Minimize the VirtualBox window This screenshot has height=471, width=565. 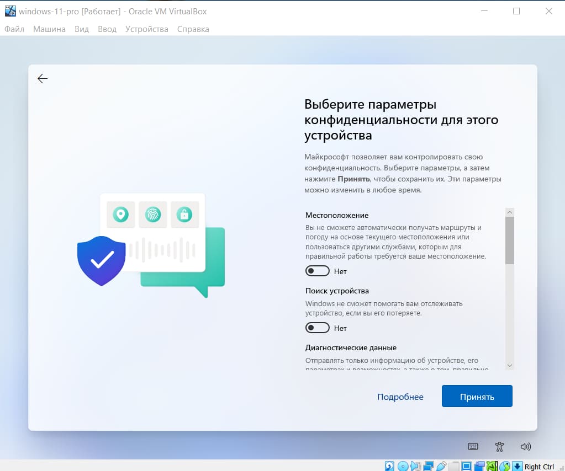point(484,11)
